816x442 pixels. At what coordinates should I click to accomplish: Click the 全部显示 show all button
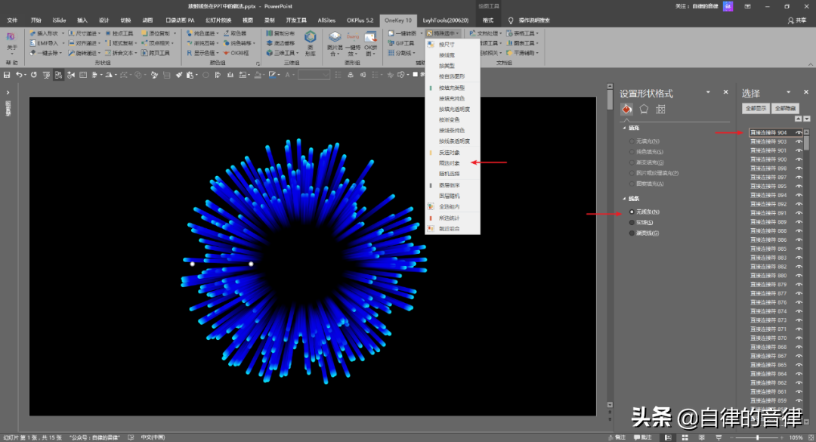pos(756,108)
